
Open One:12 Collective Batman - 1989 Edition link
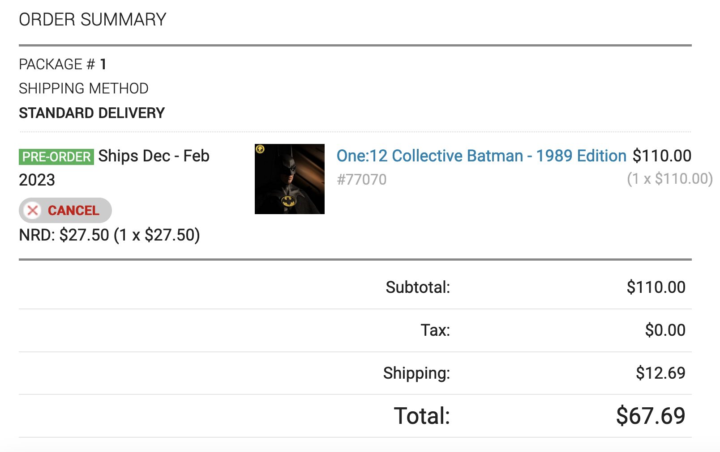coord(481,156)
